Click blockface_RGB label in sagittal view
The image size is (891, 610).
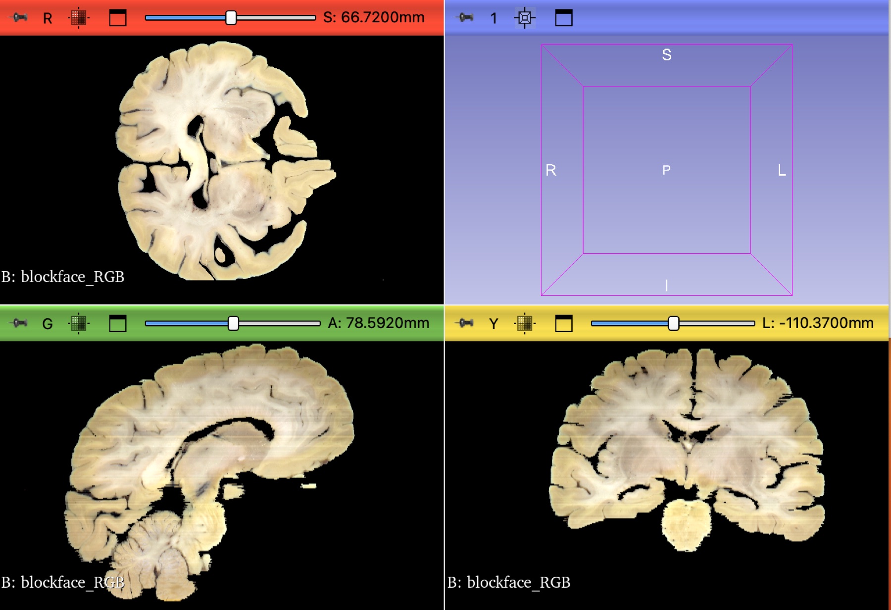62,582
